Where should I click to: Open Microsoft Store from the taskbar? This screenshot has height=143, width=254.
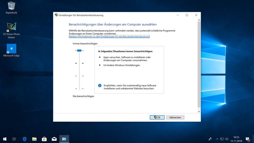pyautogui.click(x=44, y=139)
